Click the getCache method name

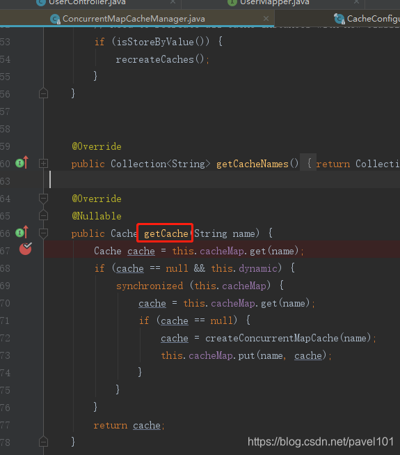(x=166, y=233)
